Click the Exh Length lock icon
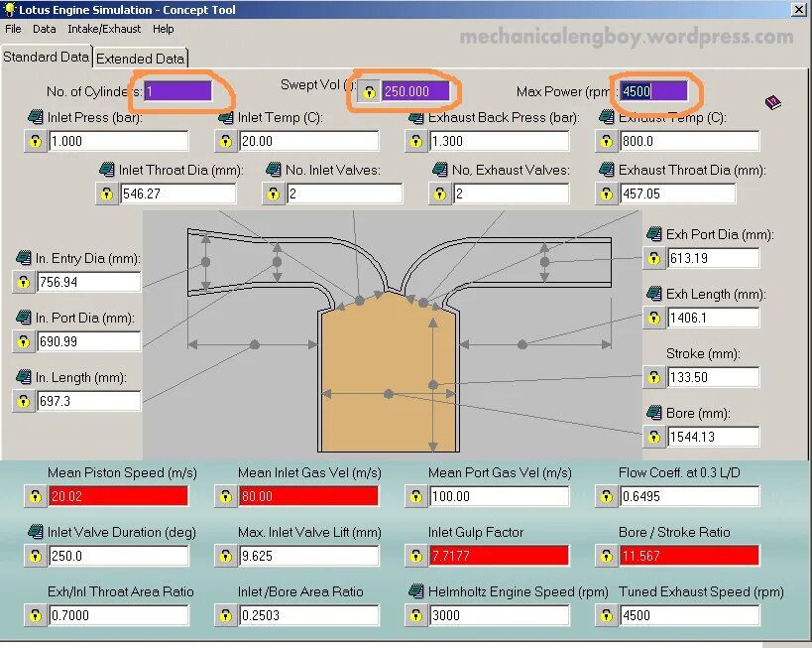812x648 pixels. pos(654,318)
